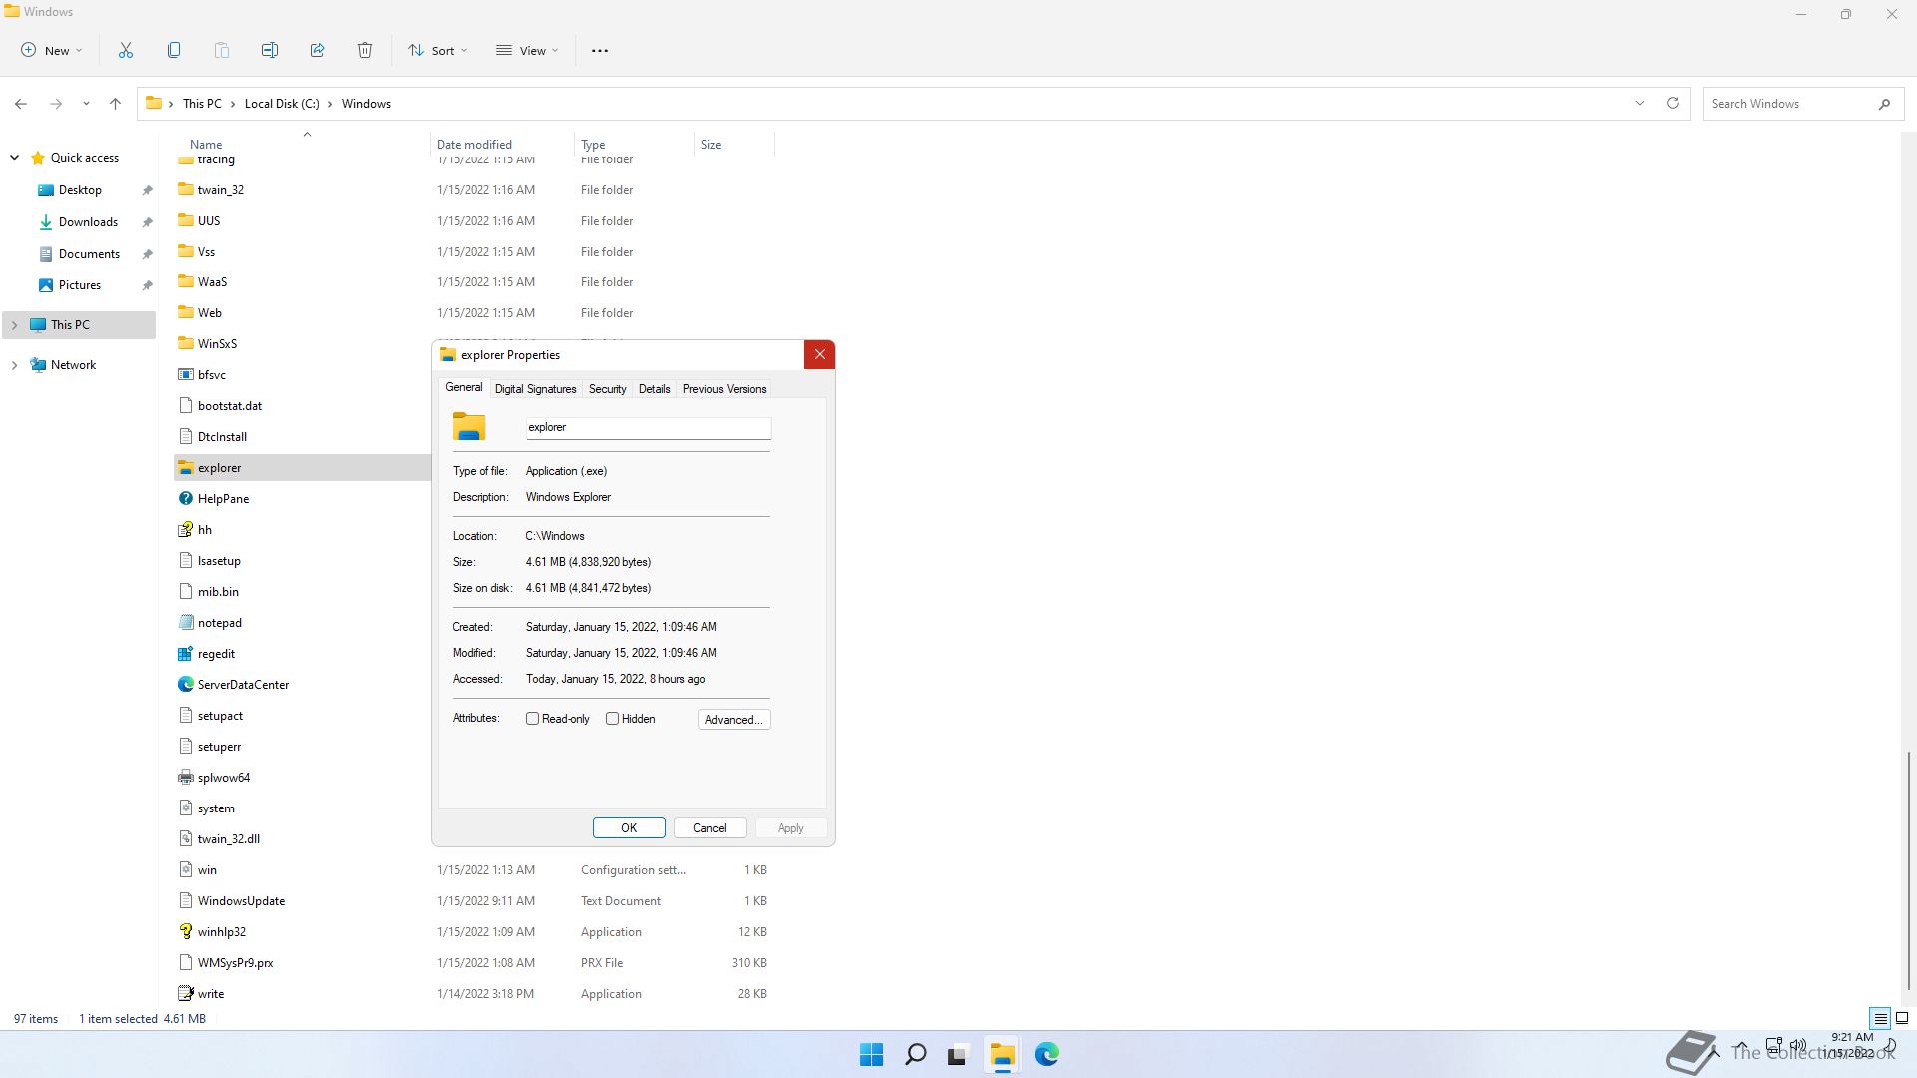Image resolution: width=1917 pixels, height=1078 pixels.
Task: Click Cancel in explorer Properties
Action: 710,828
